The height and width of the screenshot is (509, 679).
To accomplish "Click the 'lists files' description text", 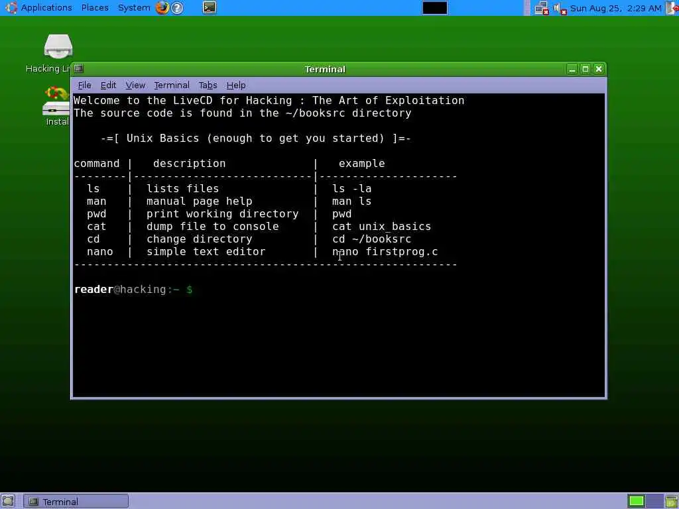I will [183, 189].
